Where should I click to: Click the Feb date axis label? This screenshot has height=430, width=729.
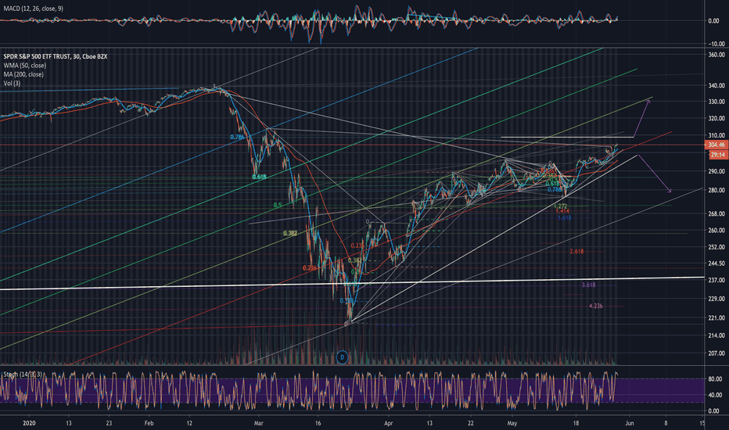pyautogui.click(x=149, y=423)
